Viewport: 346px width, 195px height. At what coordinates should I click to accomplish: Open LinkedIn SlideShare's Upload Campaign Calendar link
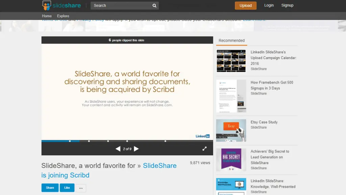[274, 58]
